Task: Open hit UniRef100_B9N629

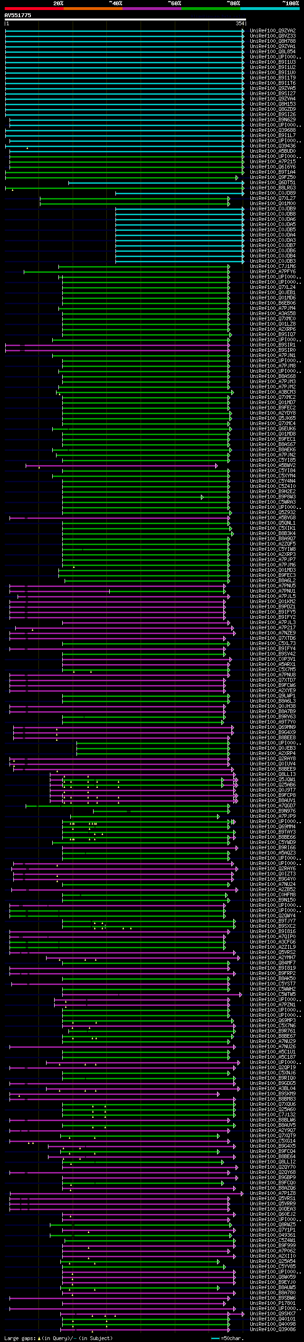Action: 273,120
